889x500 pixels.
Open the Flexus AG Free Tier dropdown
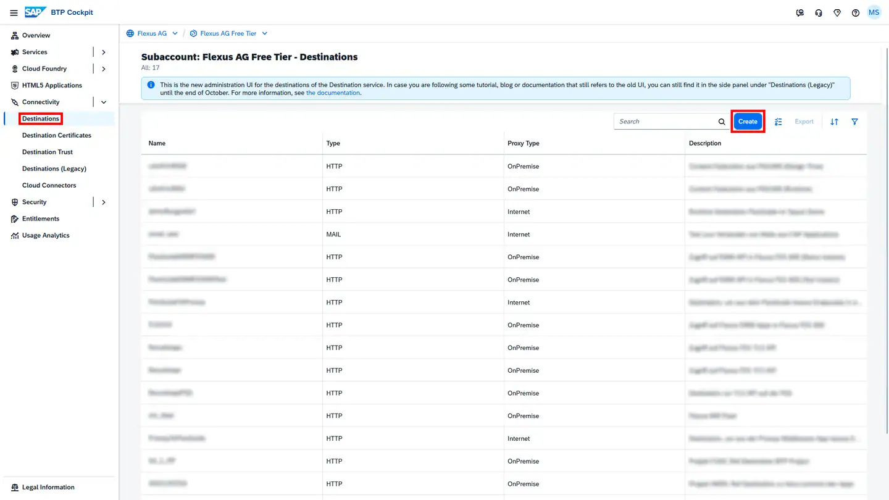pos(265,33)
